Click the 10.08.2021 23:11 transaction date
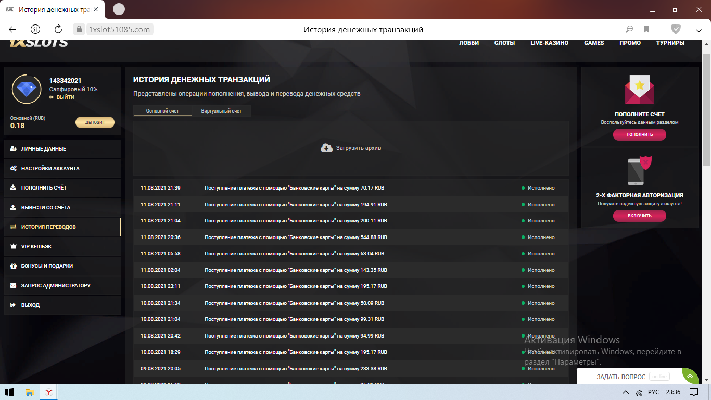 click(160, 286)
